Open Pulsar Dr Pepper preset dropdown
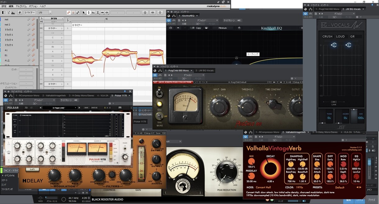379x204 pixels. [x=75, y=108]
